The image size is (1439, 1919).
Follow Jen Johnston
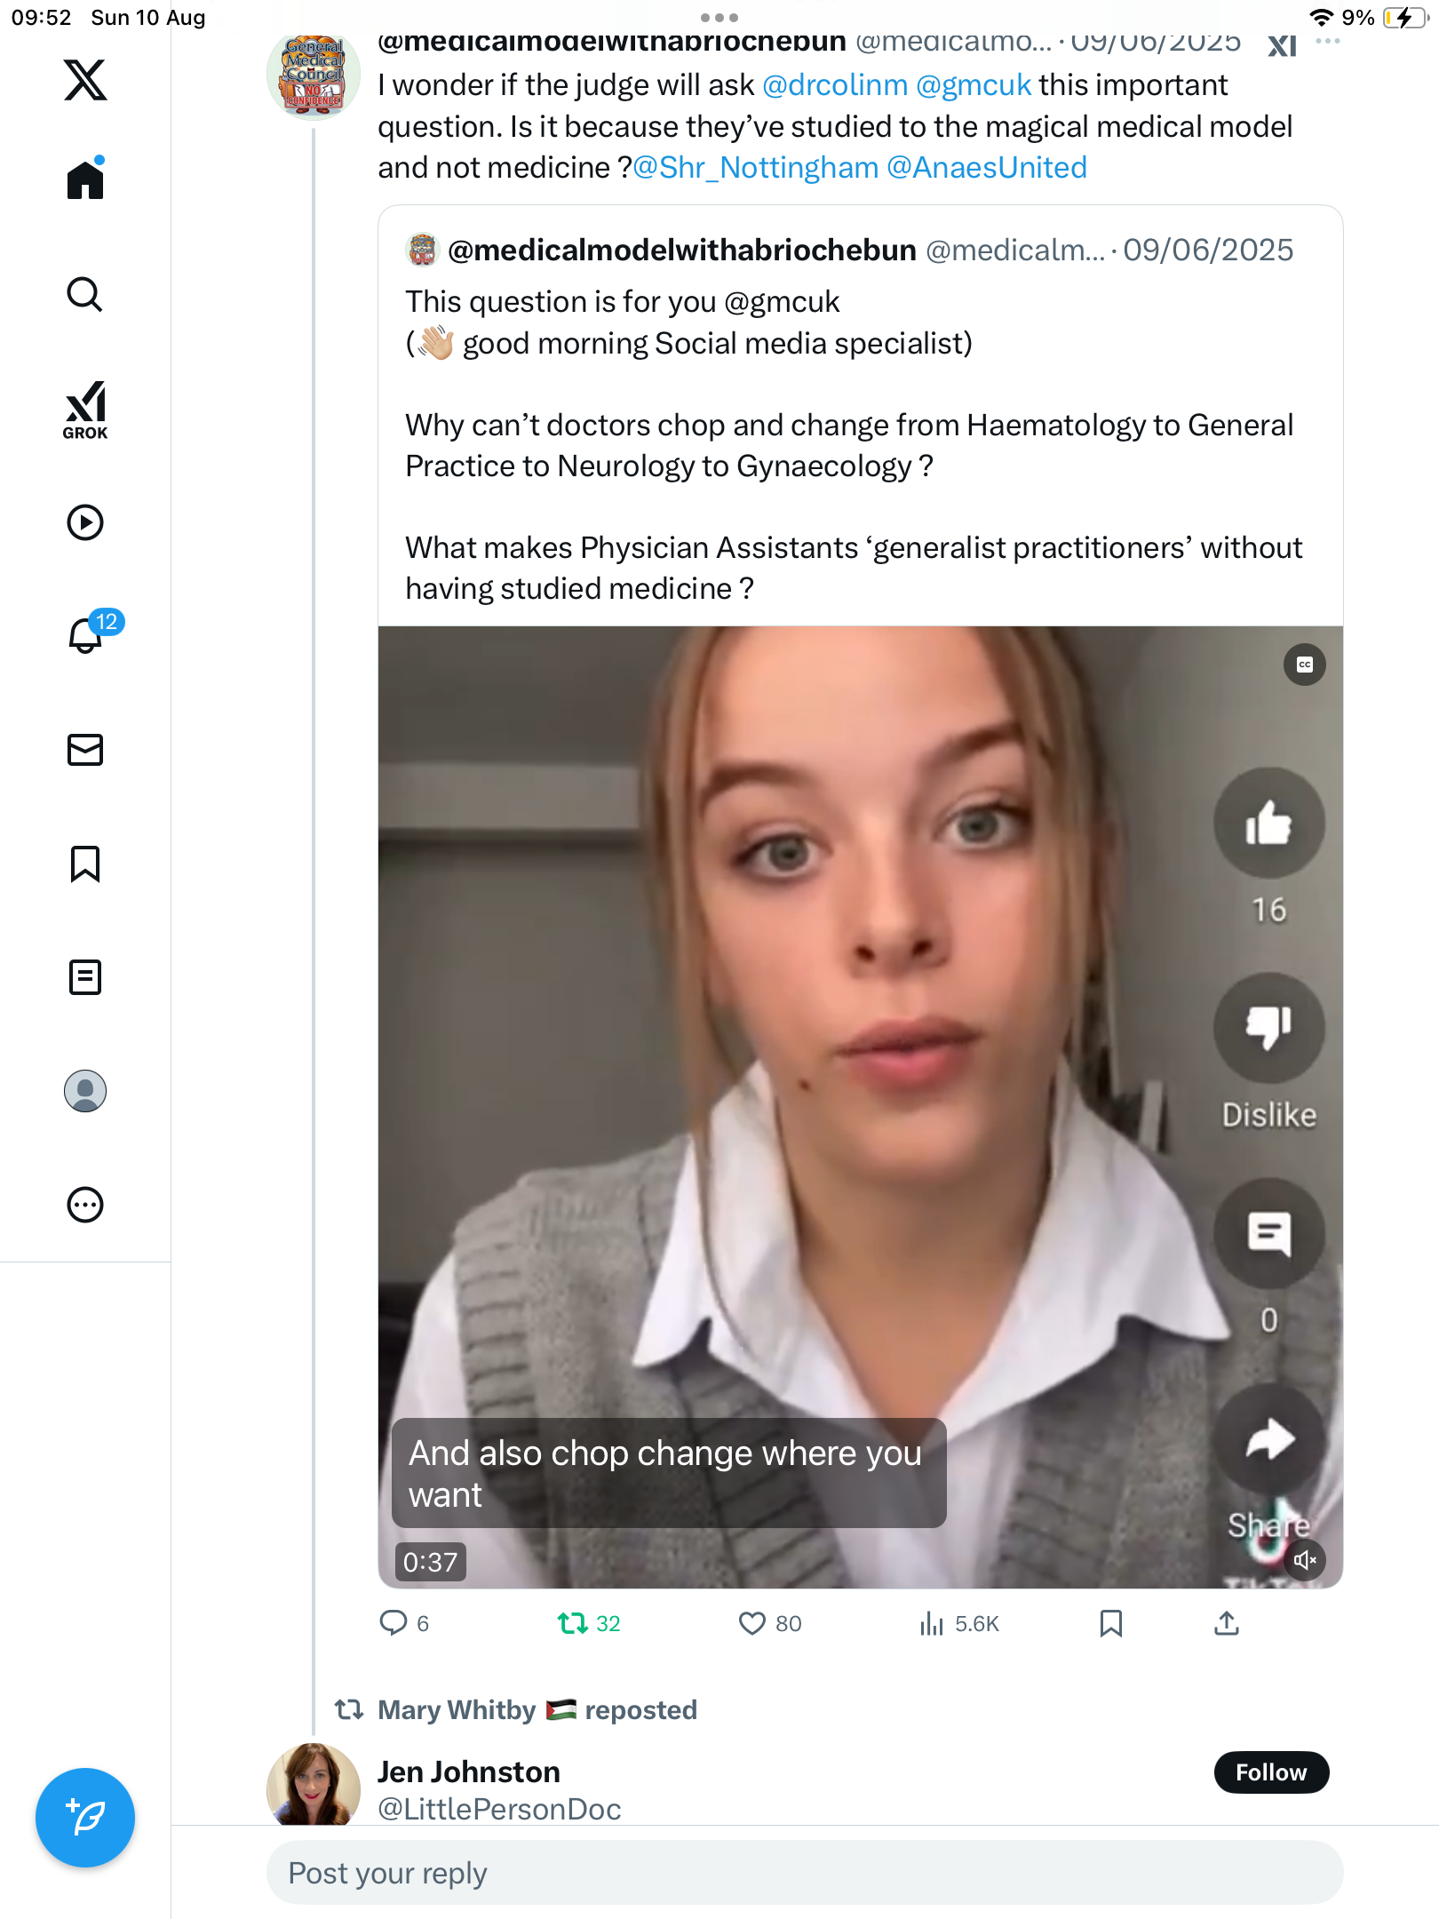point(1271,1772)
